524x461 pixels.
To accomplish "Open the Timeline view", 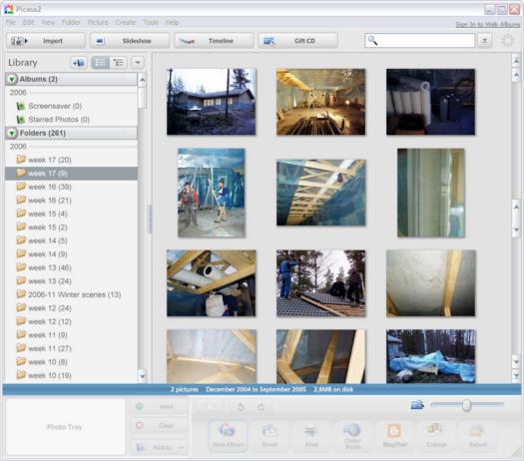I will [x=214, y=41].
